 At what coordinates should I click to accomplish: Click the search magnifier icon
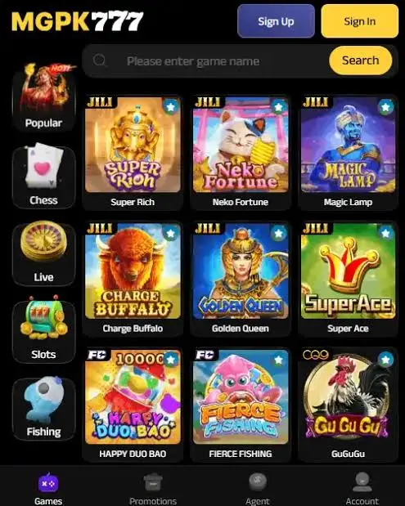(99, 60)
